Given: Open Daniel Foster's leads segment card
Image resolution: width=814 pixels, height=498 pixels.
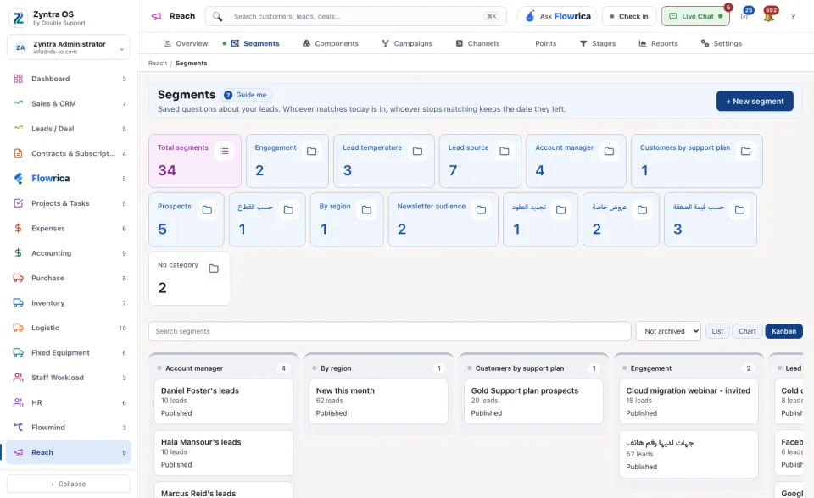Looking at the screenshot, I should (223, 401).
